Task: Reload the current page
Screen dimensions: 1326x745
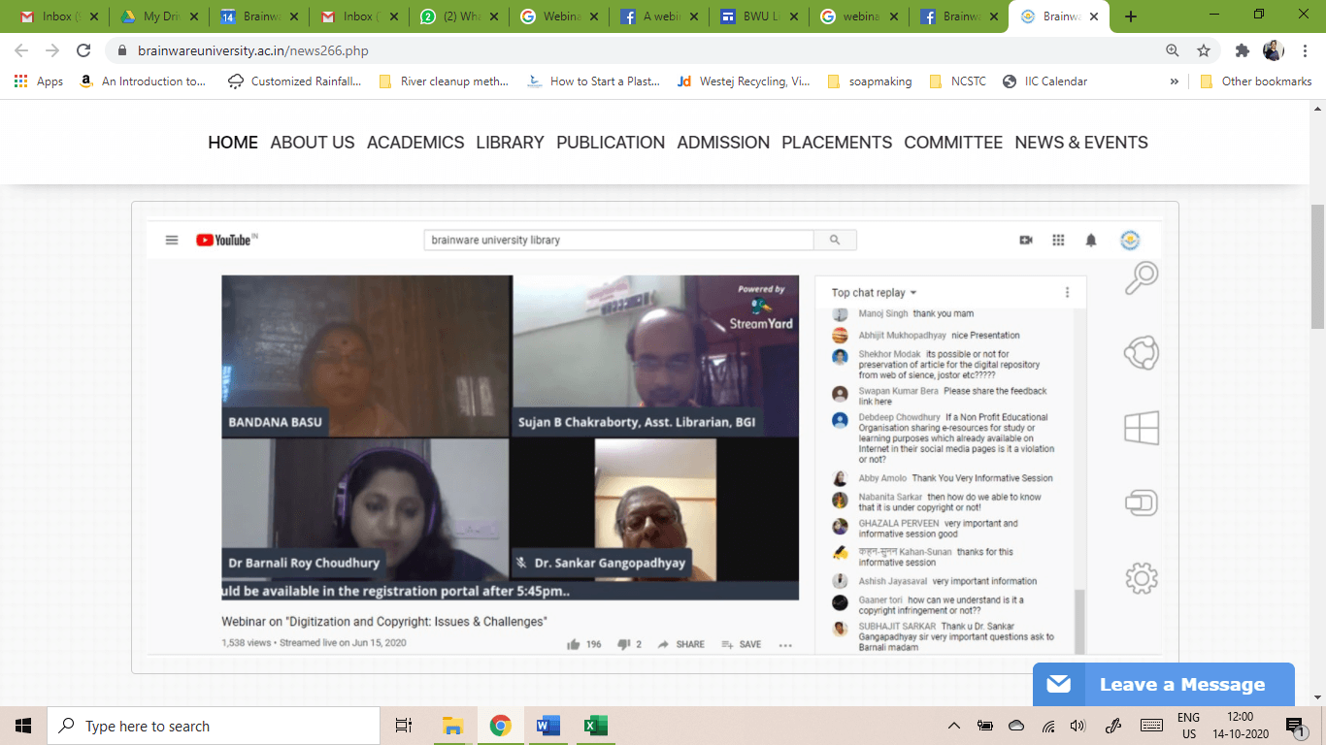Action: tap(83, 50)
